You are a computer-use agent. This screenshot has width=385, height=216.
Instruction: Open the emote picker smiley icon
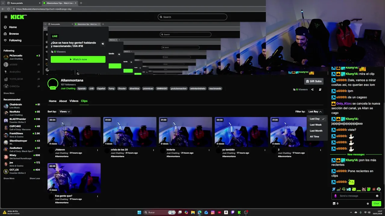(377, 196)
